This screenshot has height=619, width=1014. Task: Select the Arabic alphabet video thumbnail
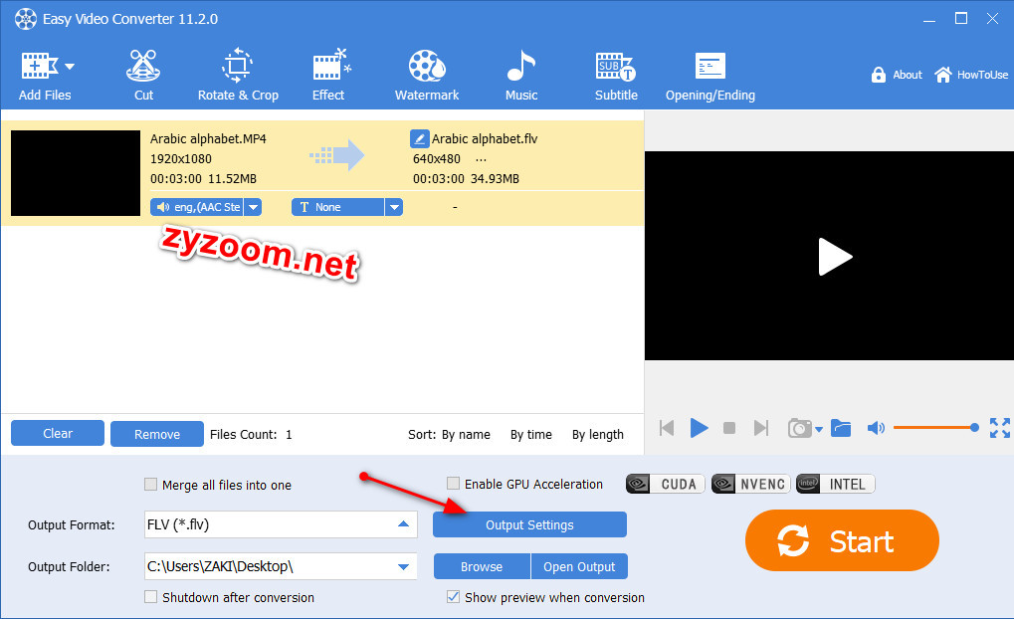[x=76, y=173]
